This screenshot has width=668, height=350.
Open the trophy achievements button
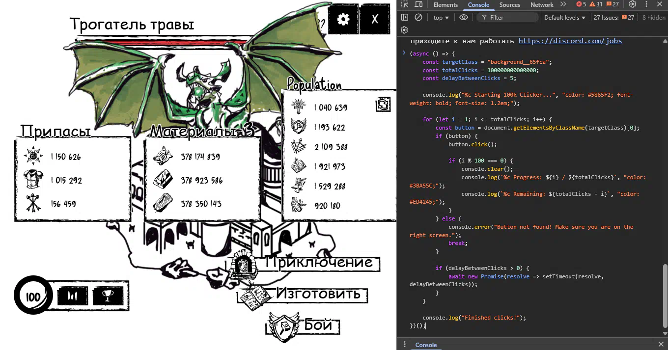point(108,296)
